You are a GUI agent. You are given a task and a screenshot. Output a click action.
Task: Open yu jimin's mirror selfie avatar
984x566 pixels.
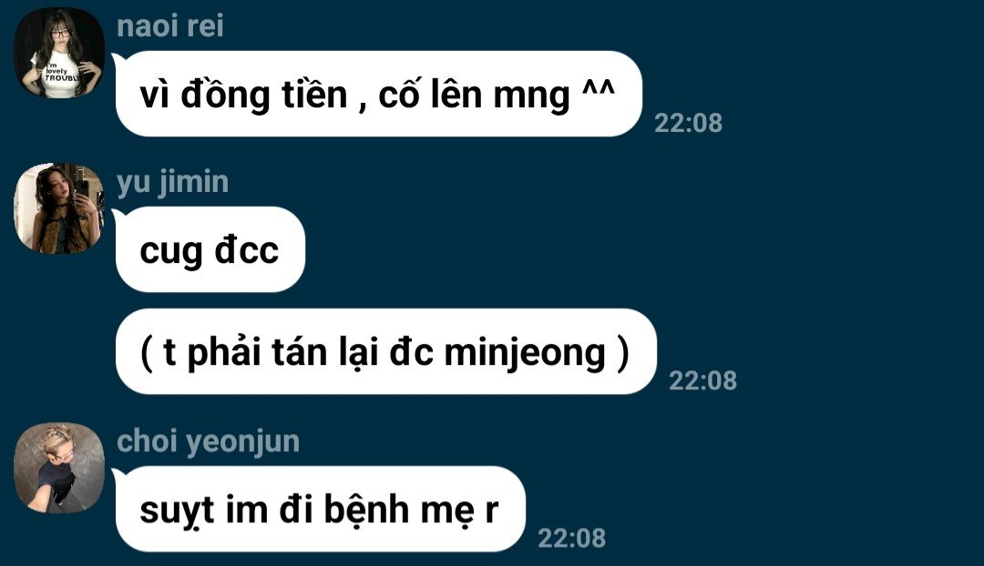click(x=59, y=208)
